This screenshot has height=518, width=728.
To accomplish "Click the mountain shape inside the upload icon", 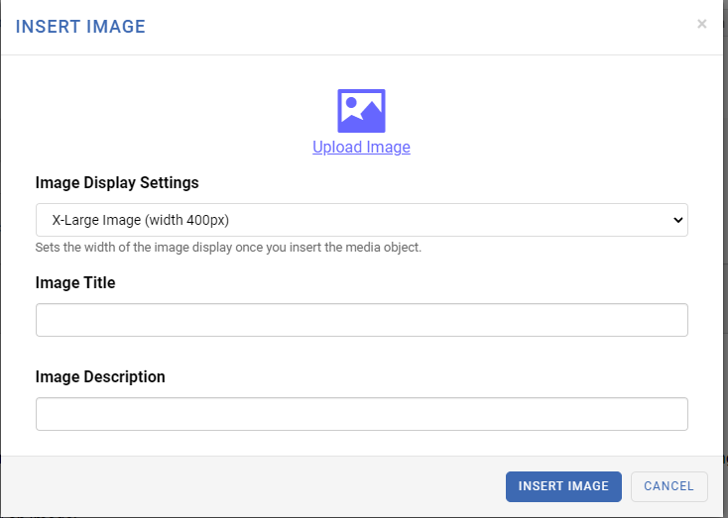I will pos(371,114).
